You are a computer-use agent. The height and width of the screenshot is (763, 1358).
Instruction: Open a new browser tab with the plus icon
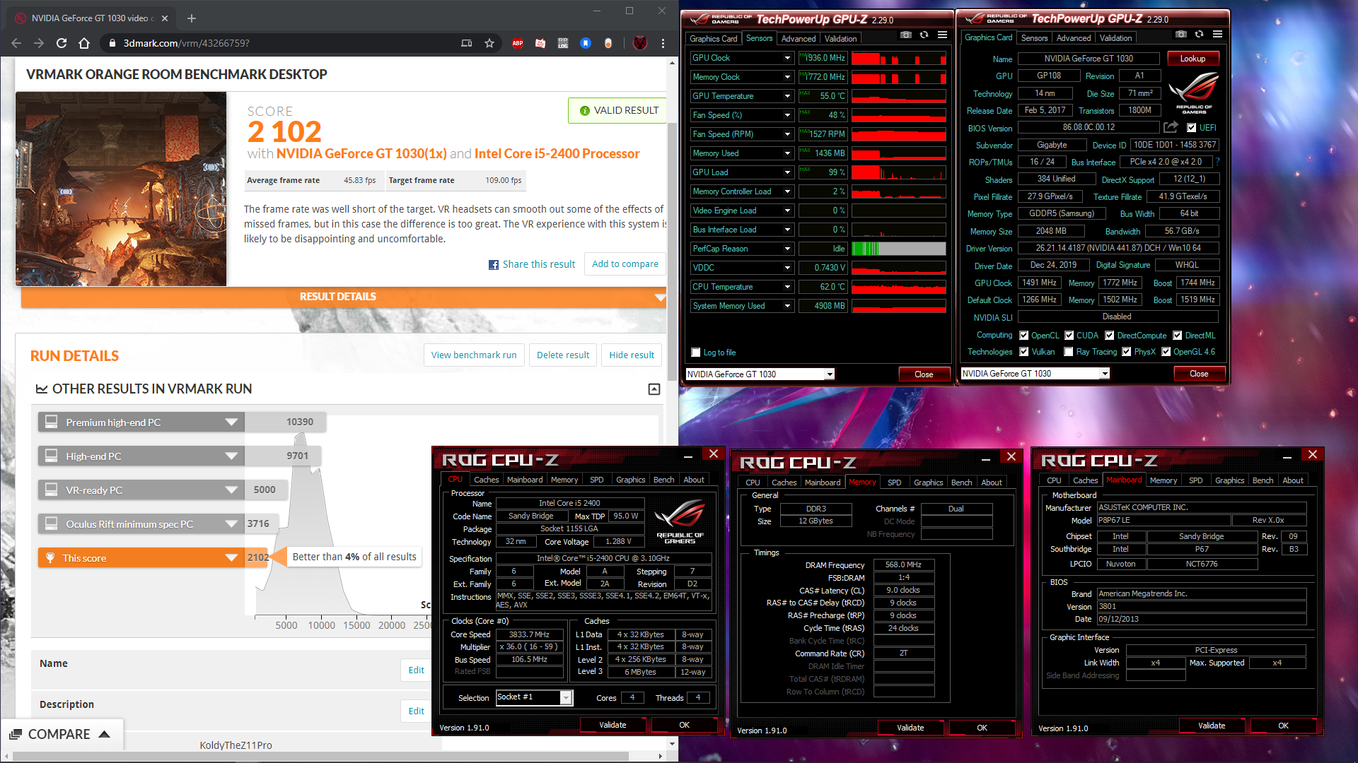192,18
